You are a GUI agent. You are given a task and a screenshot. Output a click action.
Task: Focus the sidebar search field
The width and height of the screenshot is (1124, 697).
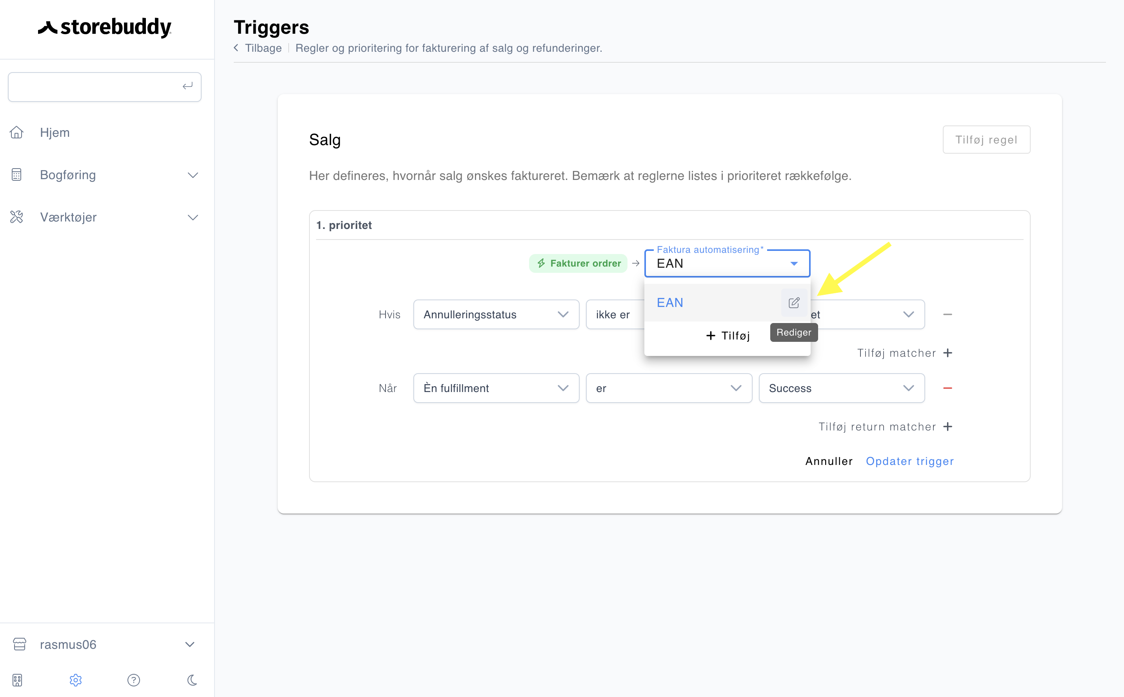point(104,87)
